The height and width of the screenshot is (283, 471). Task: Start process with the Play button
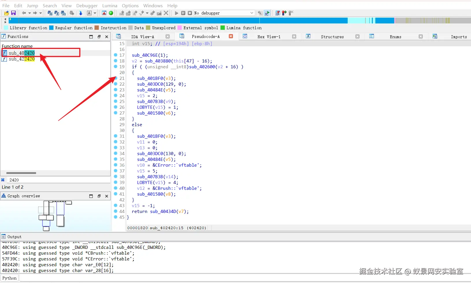(x=177, y=13)
